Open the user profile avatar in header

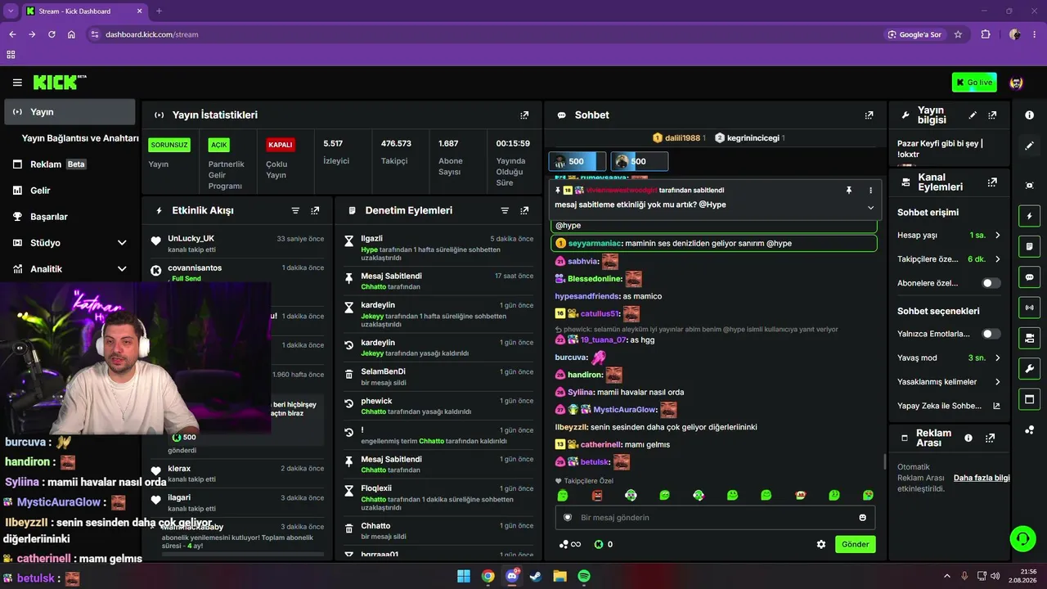pyautogui.click(x=1017, y=83)
